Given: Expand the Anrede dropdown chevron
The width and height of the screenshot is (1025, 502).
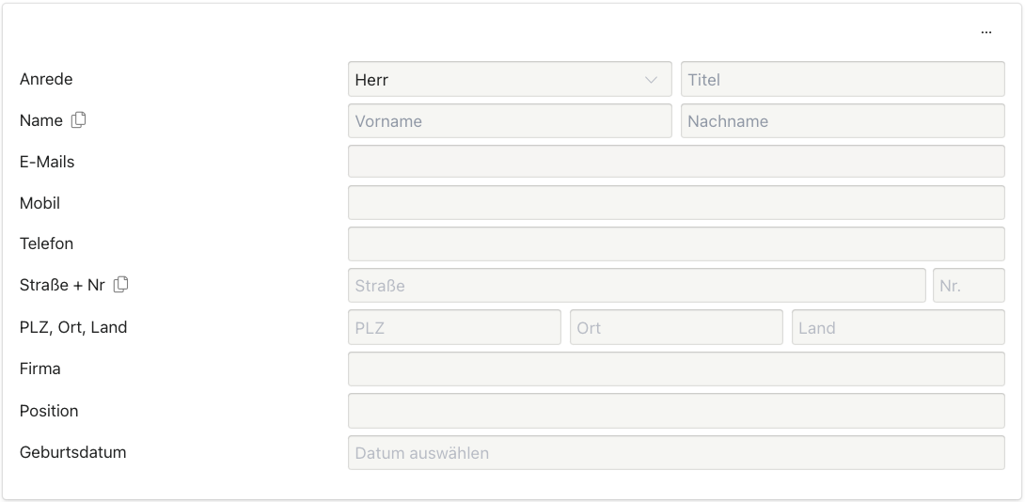Looking at the screenshot, I should pos(651,80).
